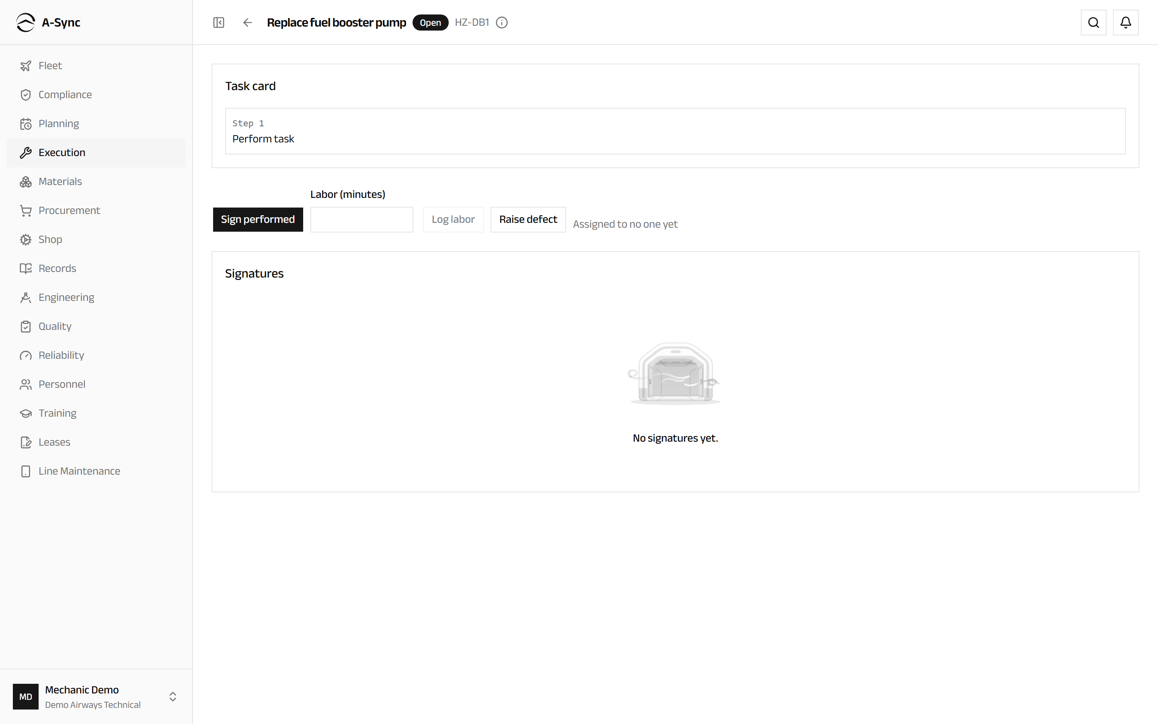This screenshot has width=1158, height=724.
Task: Click the Reliability gauge icon
Action: click(x=26, y=355)
